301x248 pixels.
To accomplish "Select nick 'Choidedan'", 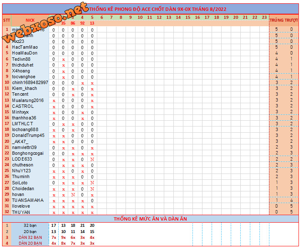I will pos(23,188).
